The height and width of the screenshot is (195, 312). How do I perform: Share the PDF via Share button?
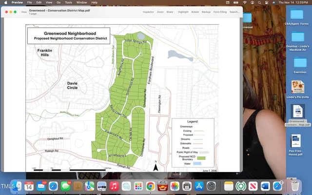pos(170,12)
